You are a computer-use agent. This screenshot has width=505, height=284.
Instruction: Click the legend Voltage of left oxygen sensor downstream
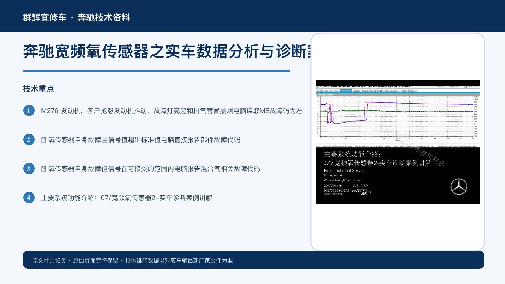click(457, 146)
